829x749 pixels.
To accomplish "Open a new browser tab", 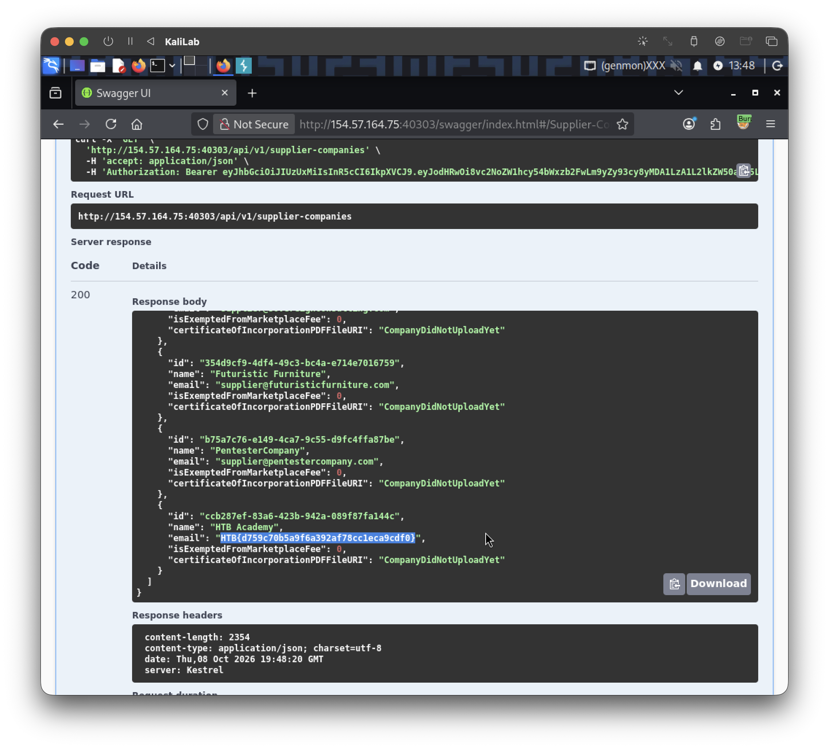I will pos(252,93).
